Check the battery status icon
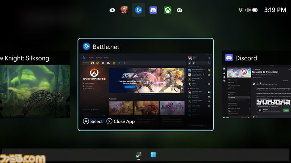 [255, 10]
